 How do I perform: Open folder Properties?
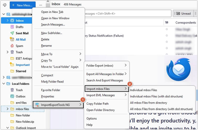(58, 96)
